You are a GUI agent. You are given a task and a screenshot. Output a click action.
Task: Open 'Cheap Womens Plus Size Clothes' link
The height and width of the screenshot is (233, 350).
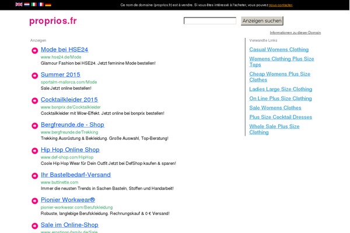click(279, 77)
